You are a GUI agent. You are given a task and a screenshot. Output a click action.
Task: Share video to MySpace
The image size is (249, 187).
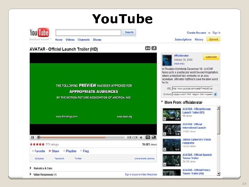point(39,159)
